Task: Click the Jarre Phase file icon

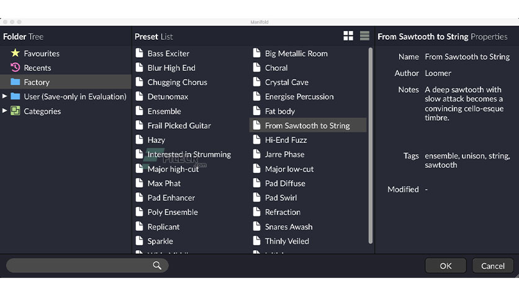Action: (x=257, y=154)
